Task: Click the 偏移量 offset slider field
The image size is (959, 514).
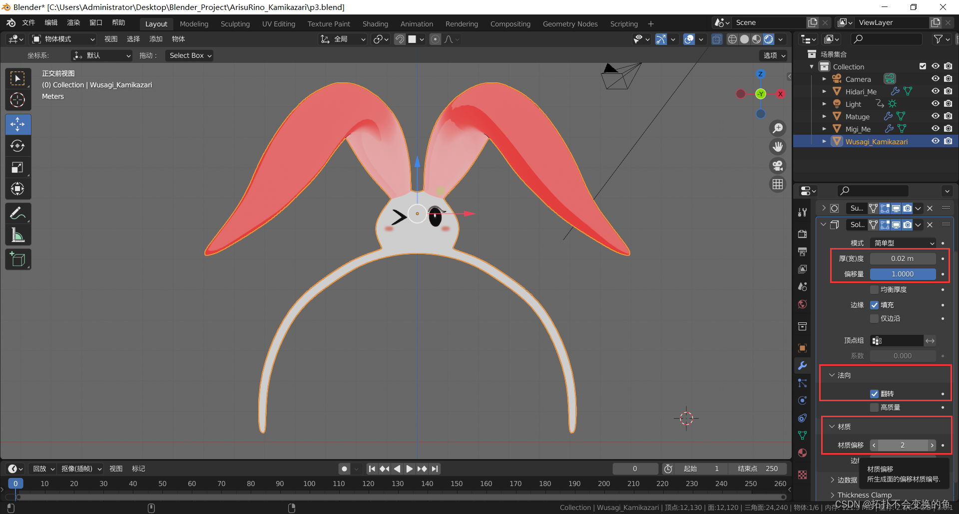Action: (x=903, y=274)
